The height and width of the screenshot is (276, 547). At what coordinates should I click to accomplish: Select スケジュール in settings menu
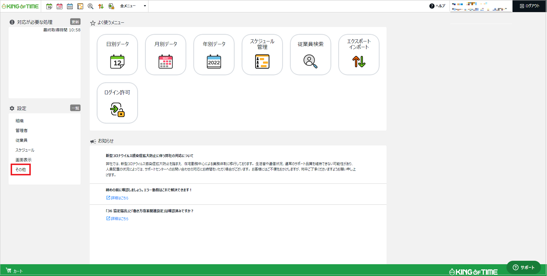click(25, 150)
